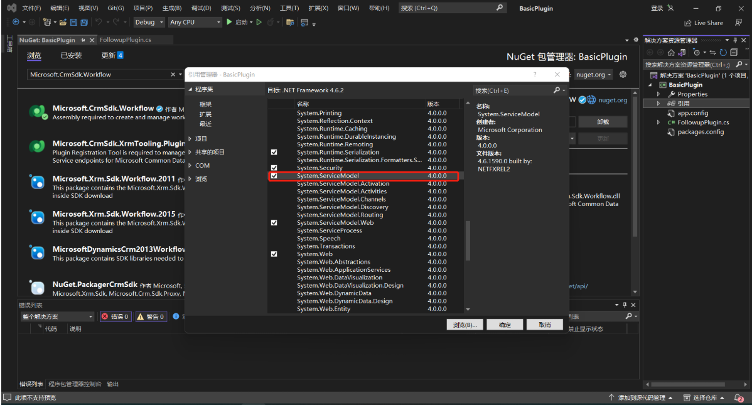Click the Reference Manager help question mark
The width and height of the screenshot is (752, 405).
pos(535,74)
